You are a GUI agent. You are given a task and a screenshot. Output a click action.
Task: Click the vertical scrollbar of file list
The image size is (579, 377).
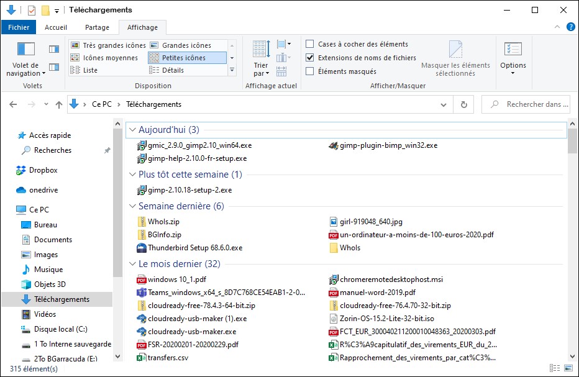[572, 248]
